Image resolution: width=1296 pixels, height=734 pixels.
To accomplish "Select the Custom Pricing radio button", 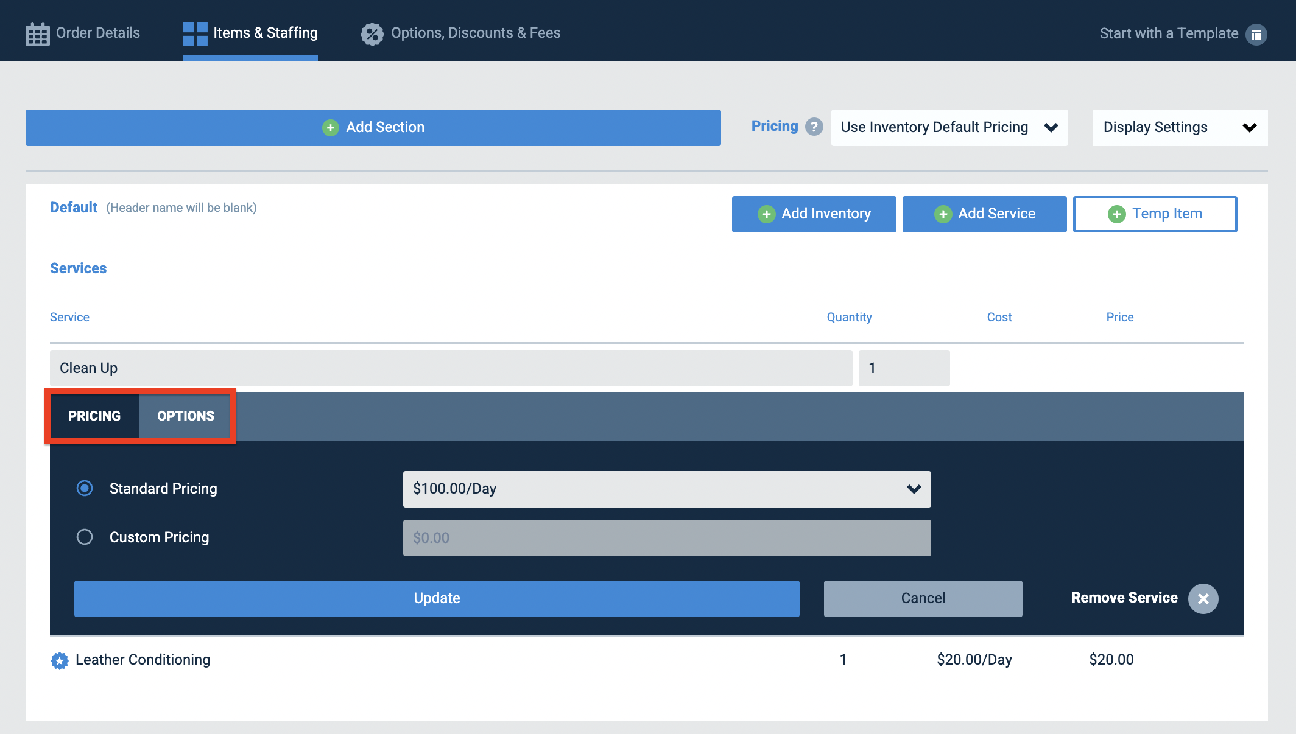I will click(85, 537).
